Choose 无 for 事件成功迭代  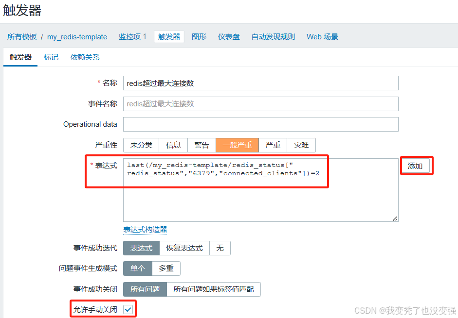(220, 248)
